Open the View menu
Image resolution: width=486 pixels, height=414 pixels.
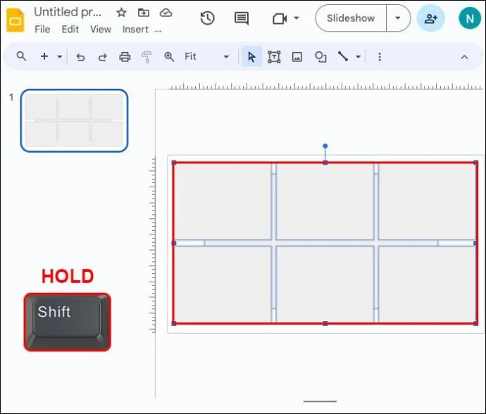point(101,30)
